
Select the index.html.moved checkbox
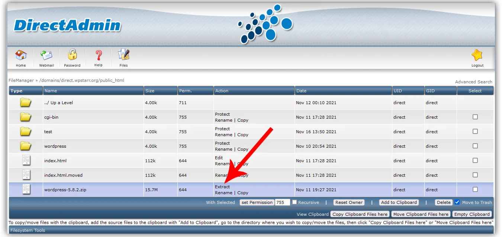(x=475, y=175)
